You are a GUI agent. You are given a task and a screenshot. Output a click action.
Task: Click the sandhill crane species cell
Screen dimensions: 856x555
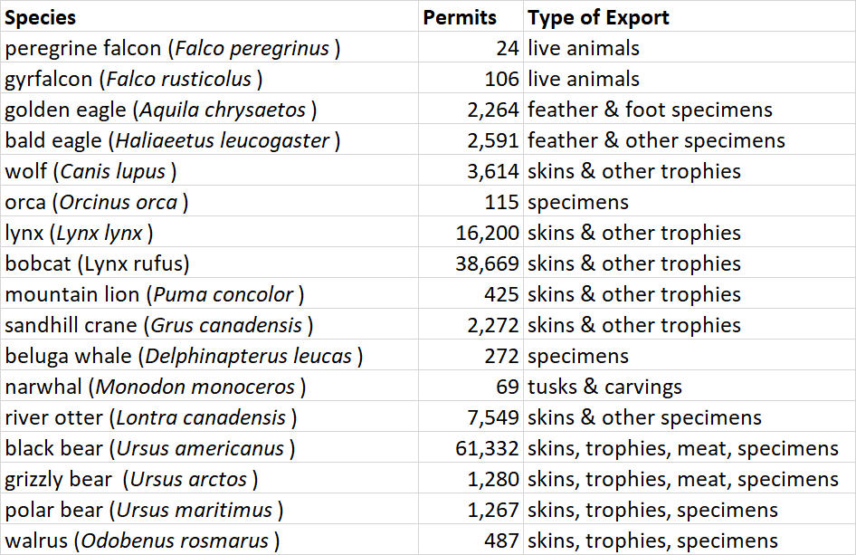click(159, 325)
